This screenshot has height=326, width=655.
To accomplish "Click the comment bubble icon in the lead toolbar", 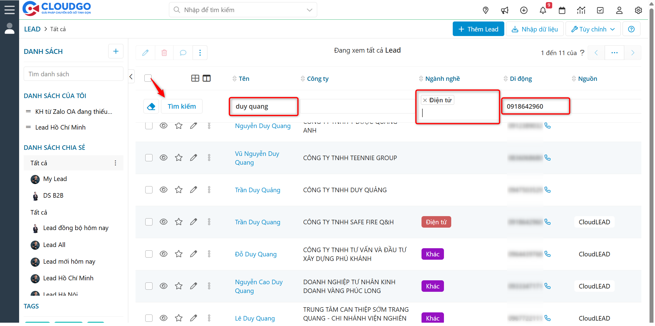I will click(x=183, y=53).
